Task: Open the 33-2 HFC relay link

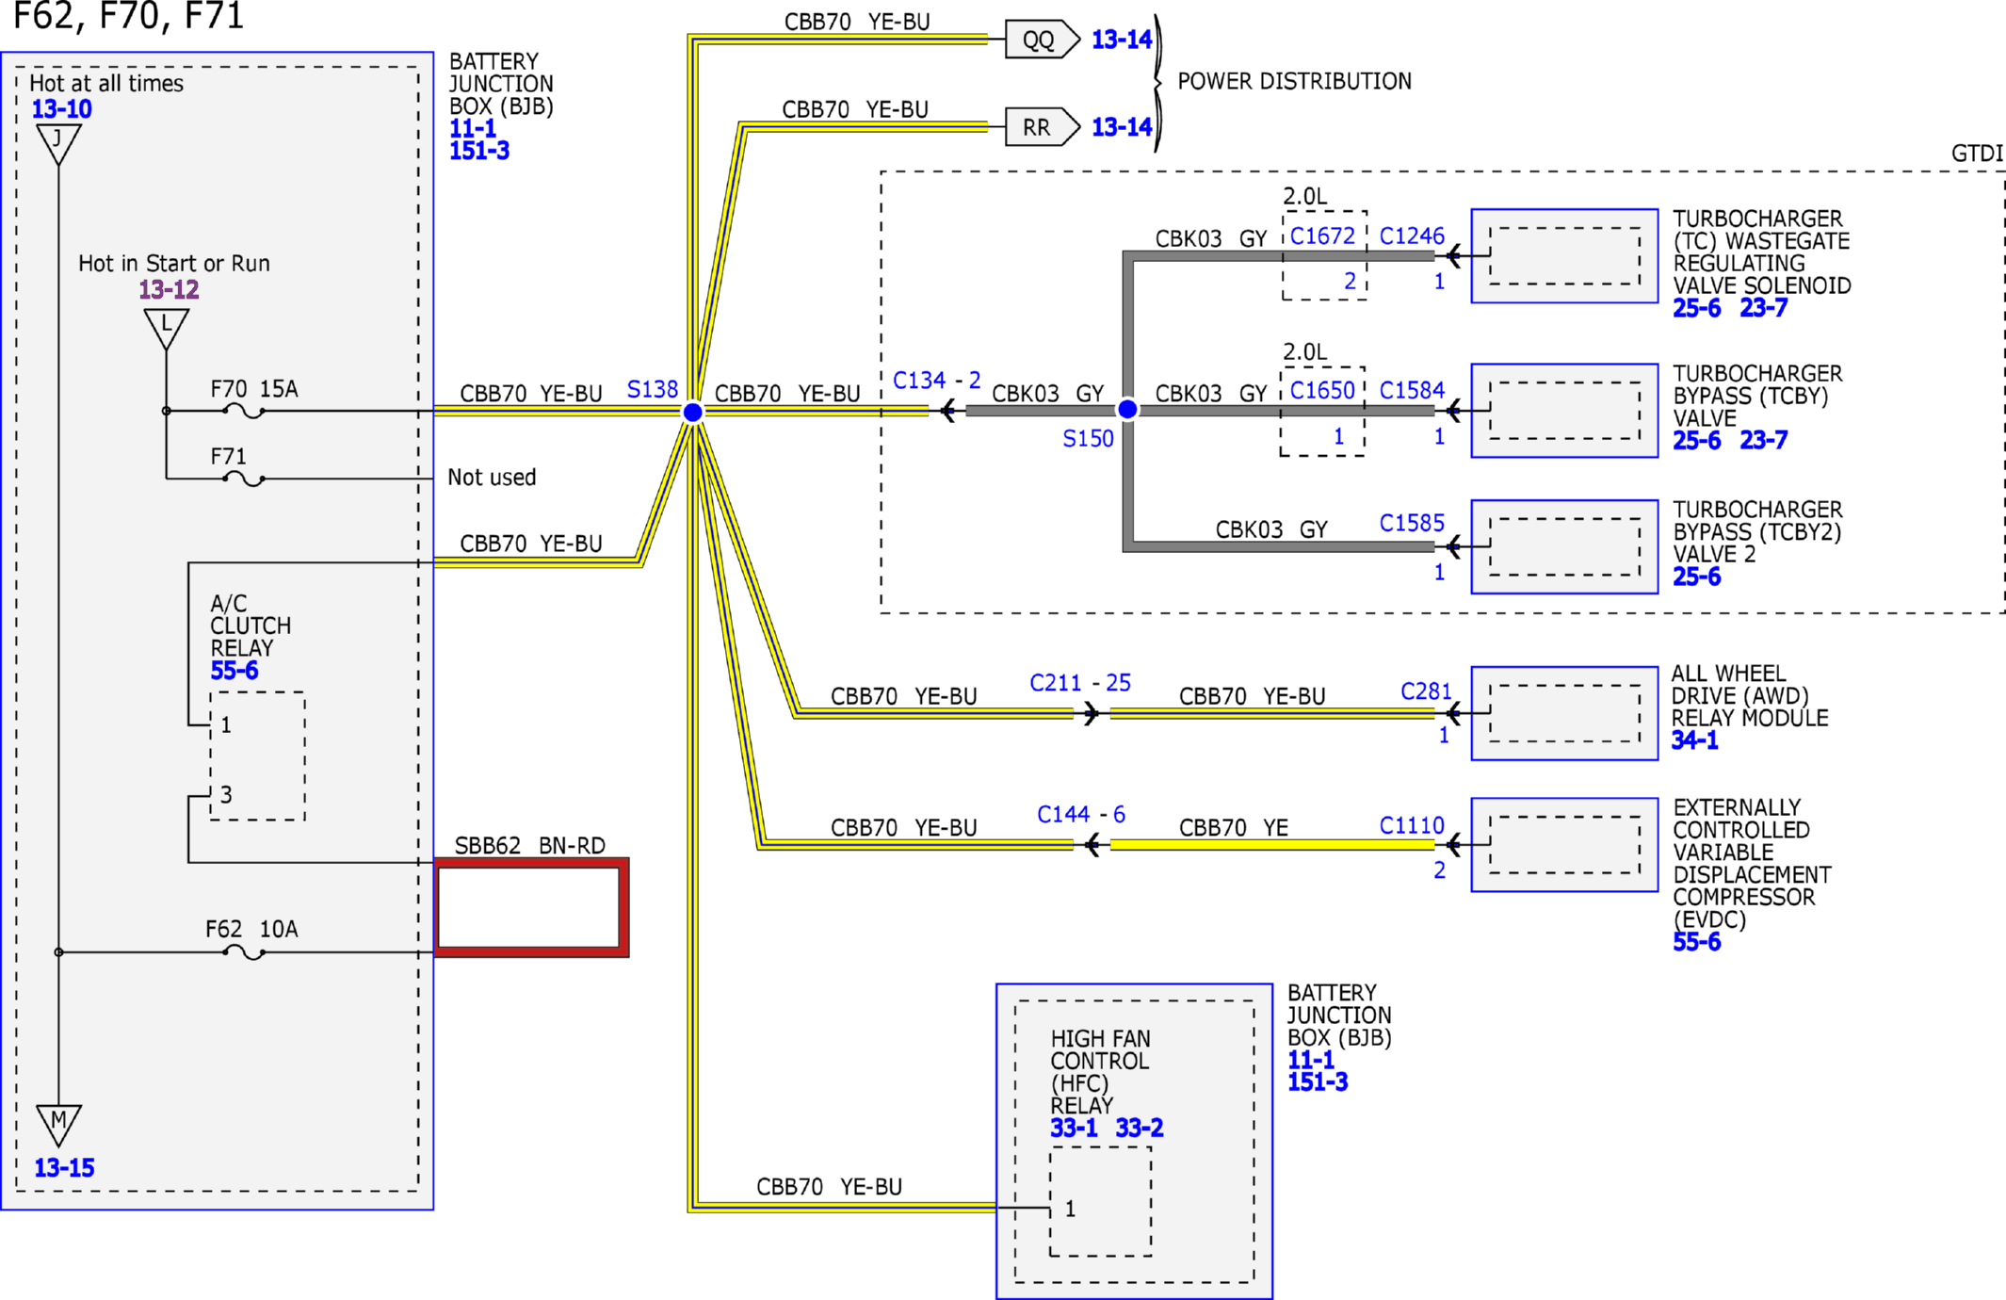Action: click(1140, 1129)
